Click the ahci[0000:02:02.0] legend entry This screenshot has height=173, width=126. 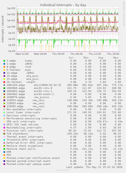[47, 85]
